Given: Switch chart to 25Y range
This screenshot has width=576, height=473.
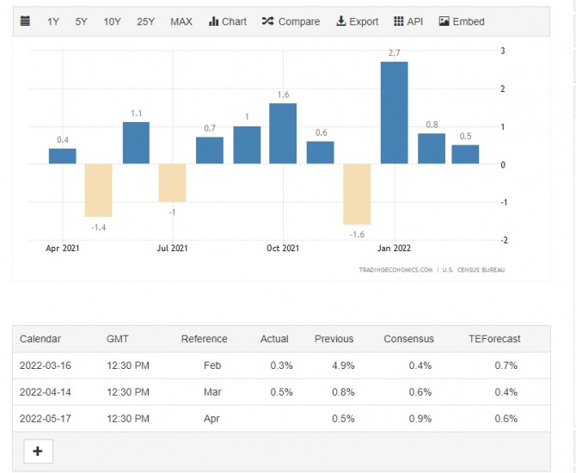Looking at the screenshot, I should [145, 21].
